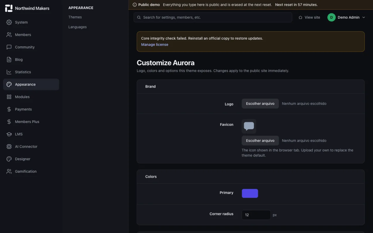This screenshot has width=373, height=233.
Task: Click the px unit label
Action: pos(275,215)
